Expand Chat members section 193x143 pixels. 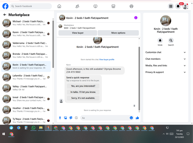(166, 59)
